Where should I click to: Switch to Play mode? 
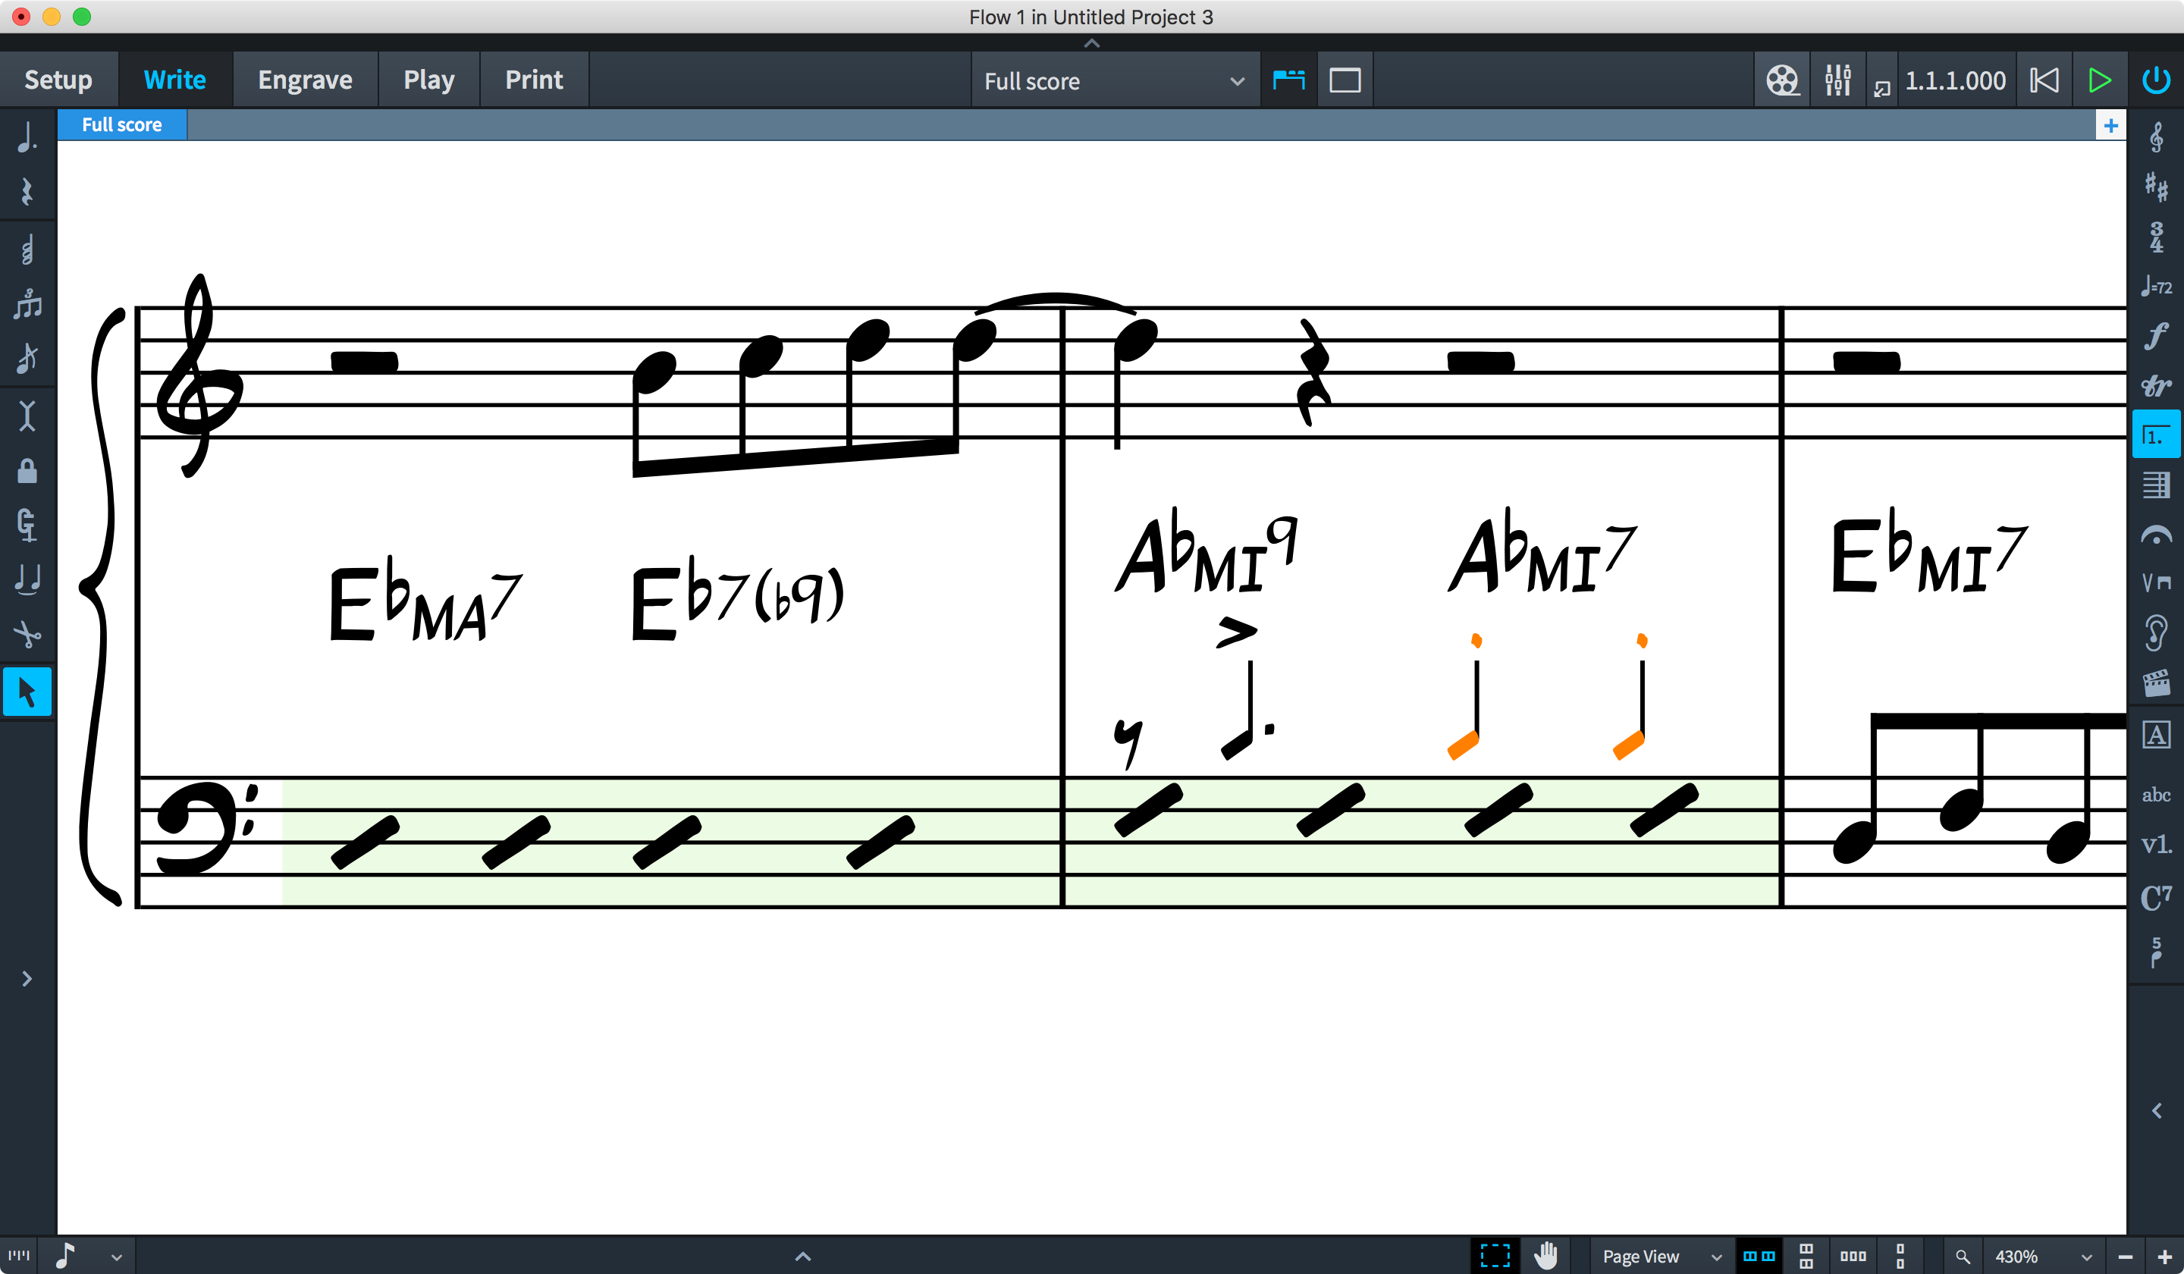tap(428, 80)
